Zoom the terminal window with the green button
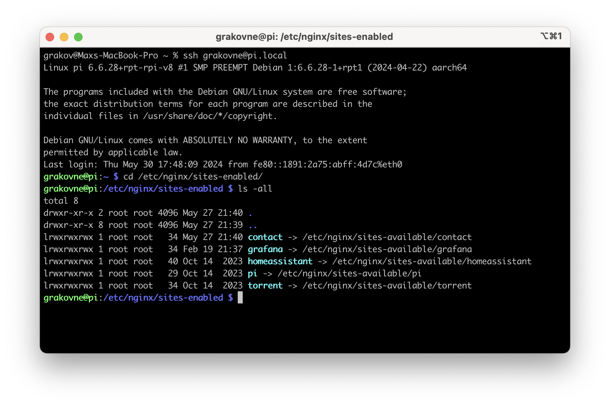 (x=78, y=37)
